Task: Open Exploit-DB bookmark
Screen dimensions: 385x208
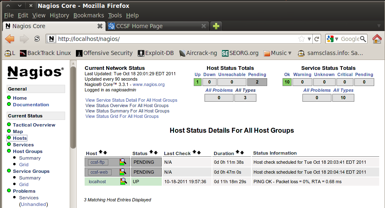Action: (x=156, y=53)
